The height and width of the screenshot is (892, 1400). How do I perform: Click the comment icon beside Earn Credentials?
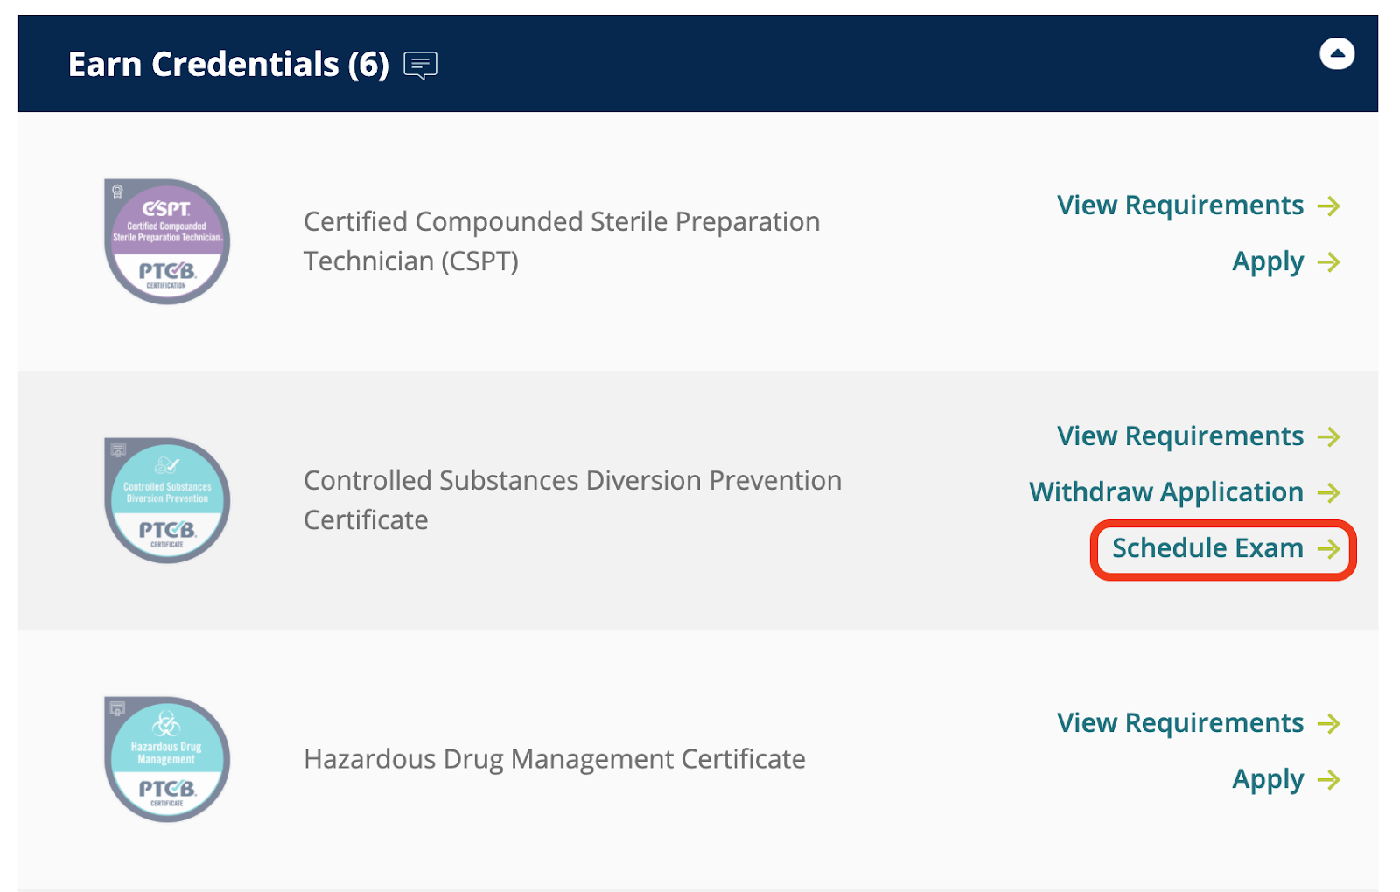coord(420,65)
